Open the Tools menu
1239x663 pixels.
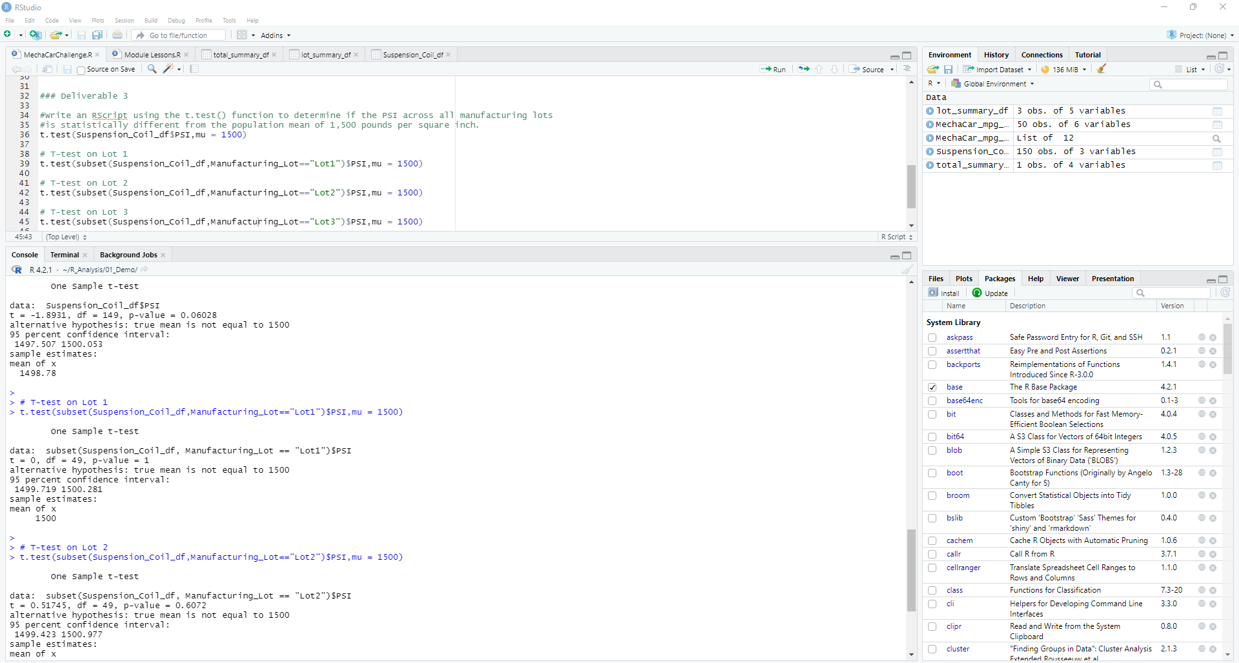[229, 21]
